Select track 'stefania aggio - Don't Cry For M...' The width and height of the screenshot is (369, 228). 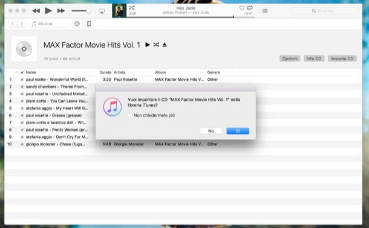point(57,137)
